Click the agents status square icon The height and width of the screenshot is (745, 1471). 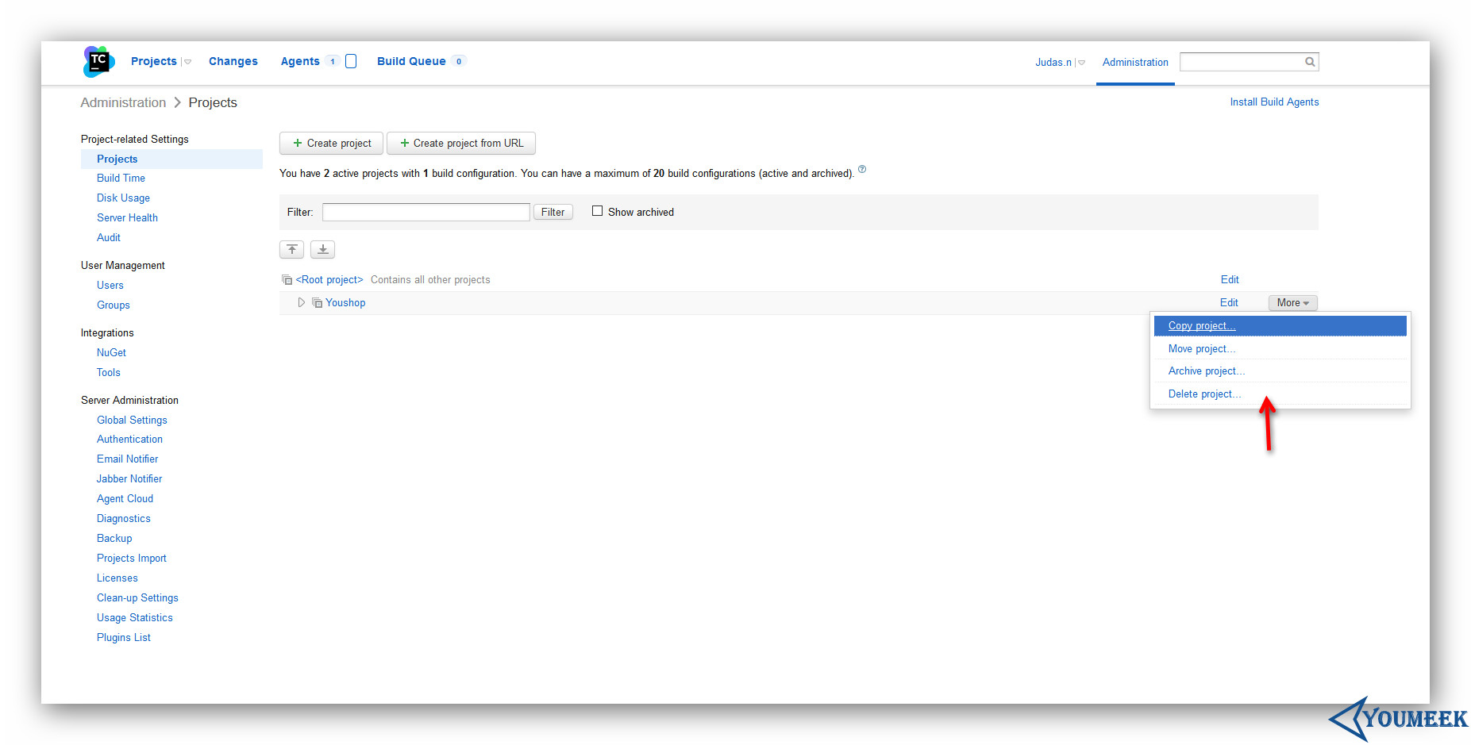[351, 61]
